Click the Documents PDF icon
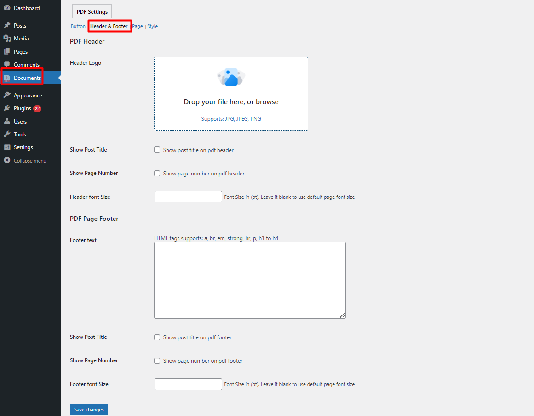This screenshot has width=534, height=416. point(7,78)
